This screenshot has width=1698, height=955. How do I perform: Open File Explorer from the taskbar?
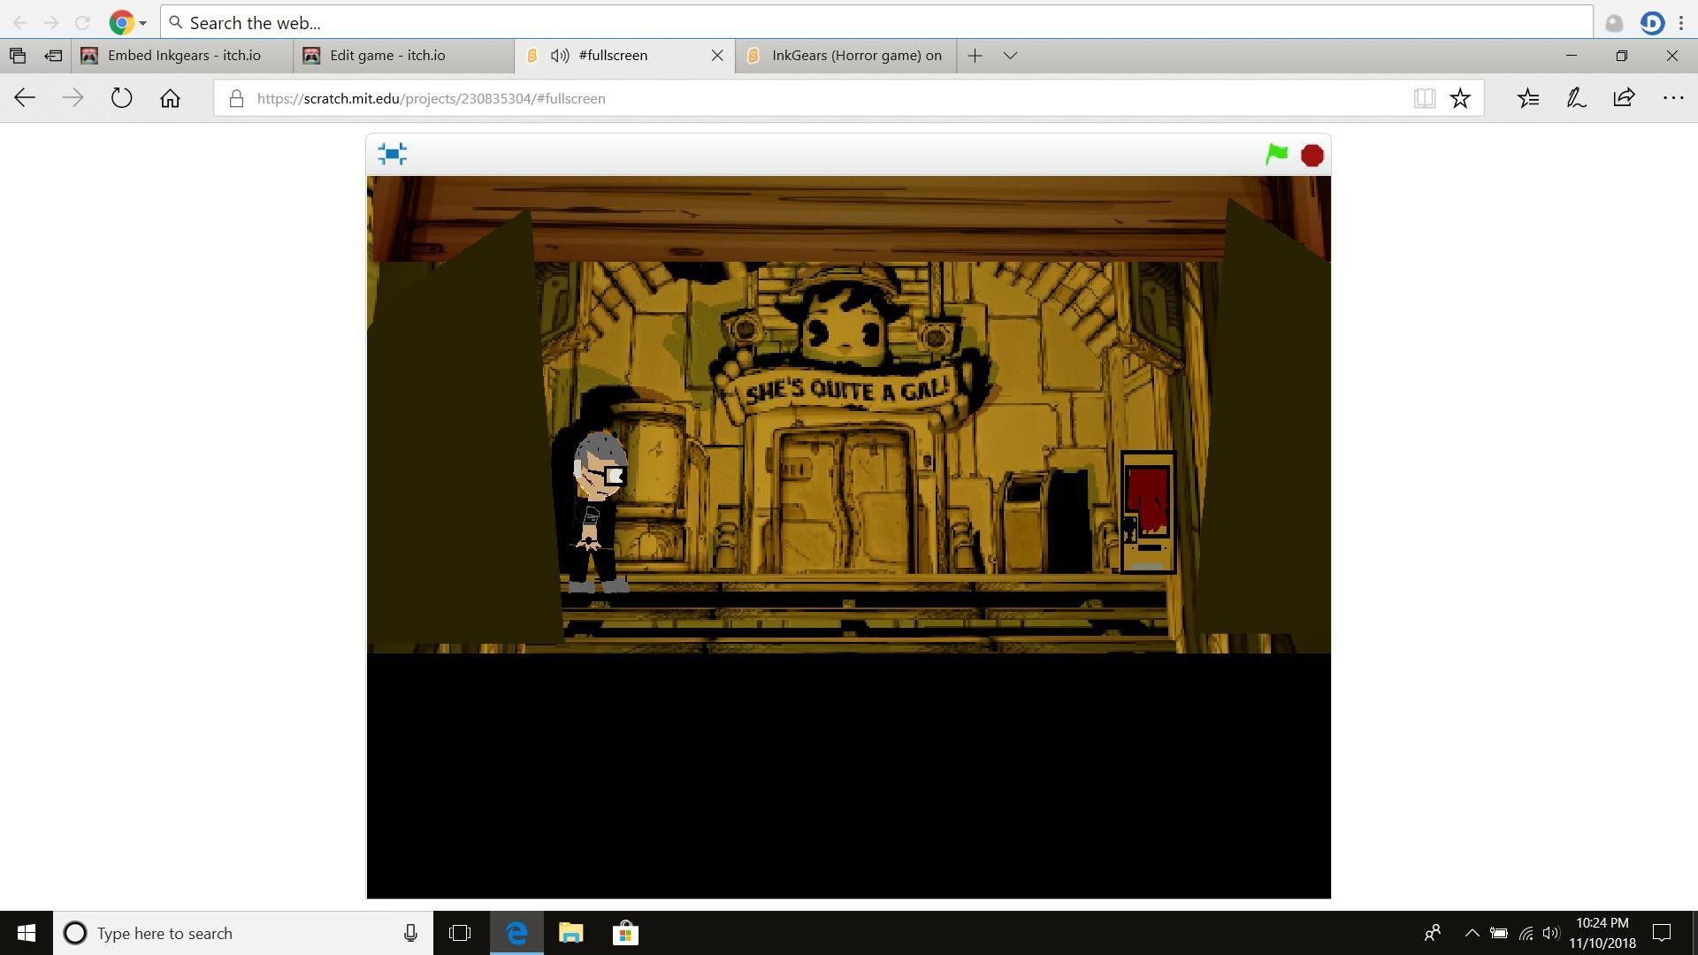pyautogui.click(x=571, y=933)
